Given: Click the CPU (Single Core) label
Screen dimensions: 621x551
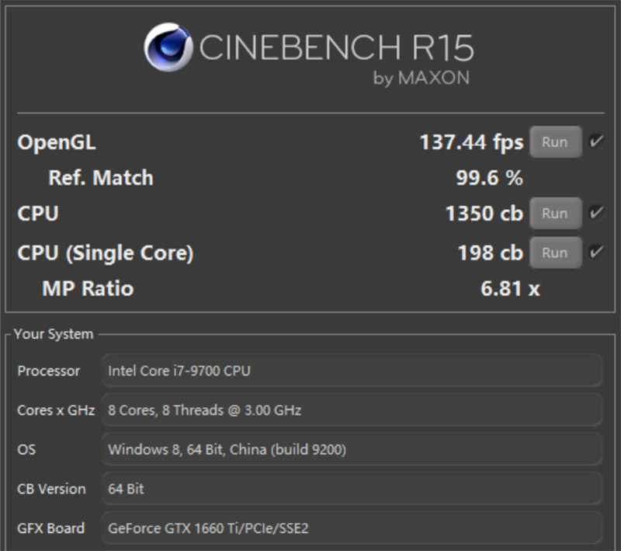Looking at the screenshot, I should coord(106,253).
